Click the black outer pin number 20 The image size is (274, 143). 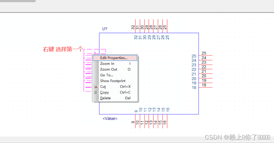[204, 76]
